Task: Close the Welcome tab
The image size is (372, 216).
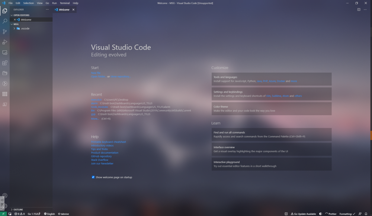Action: (73, 10)
